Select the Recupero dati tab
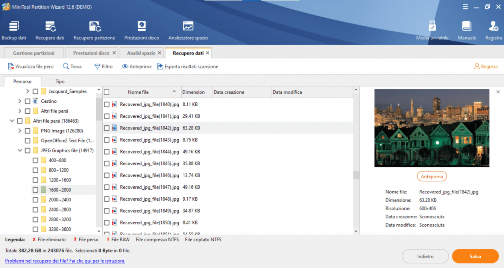 point(188,53)
